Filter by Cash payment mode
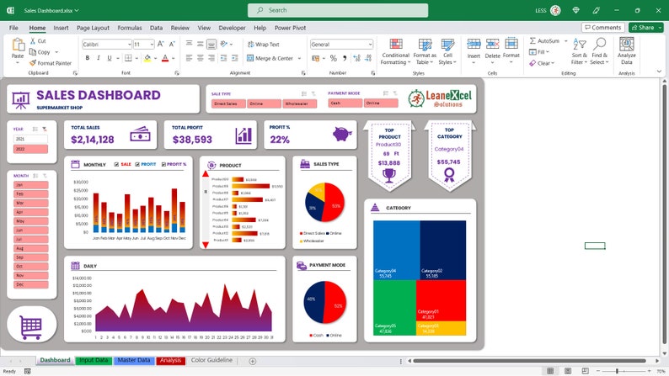This screenshot has width=669, height=376. (345, 103)
